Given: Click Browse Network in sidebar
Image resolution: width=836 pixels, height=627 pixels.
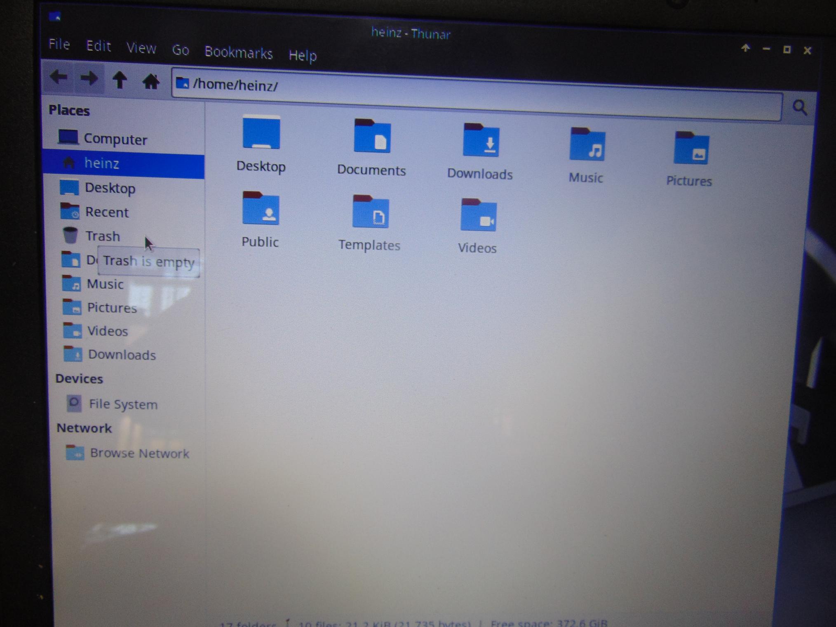Looking at the screenshot, I should [x=139, y=453].
